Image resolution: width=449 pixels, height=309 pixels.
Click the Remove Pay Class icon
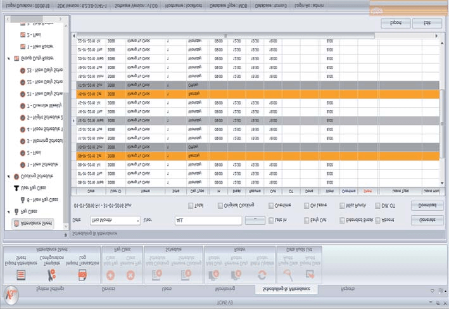click(130, 275)
